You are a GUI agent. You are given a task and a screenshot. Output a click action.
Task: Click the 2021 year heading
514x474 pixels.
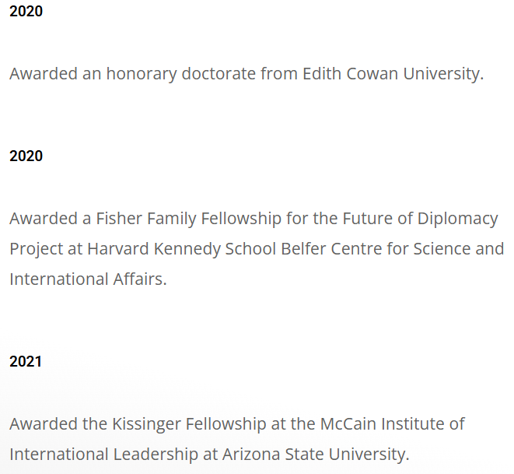[x=26, y=361]
